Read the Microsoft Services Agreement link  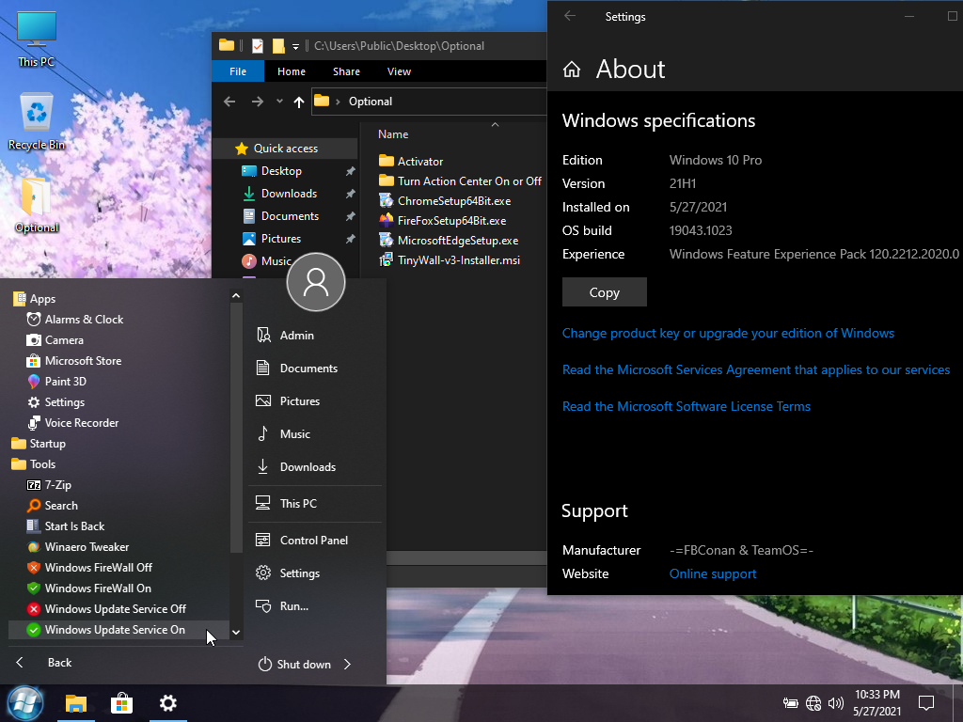coord(756,370)
